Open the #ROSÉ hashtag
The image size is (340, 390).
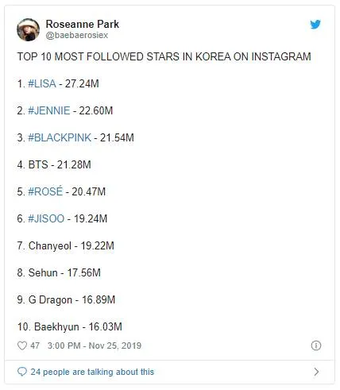tap(45, 191)
